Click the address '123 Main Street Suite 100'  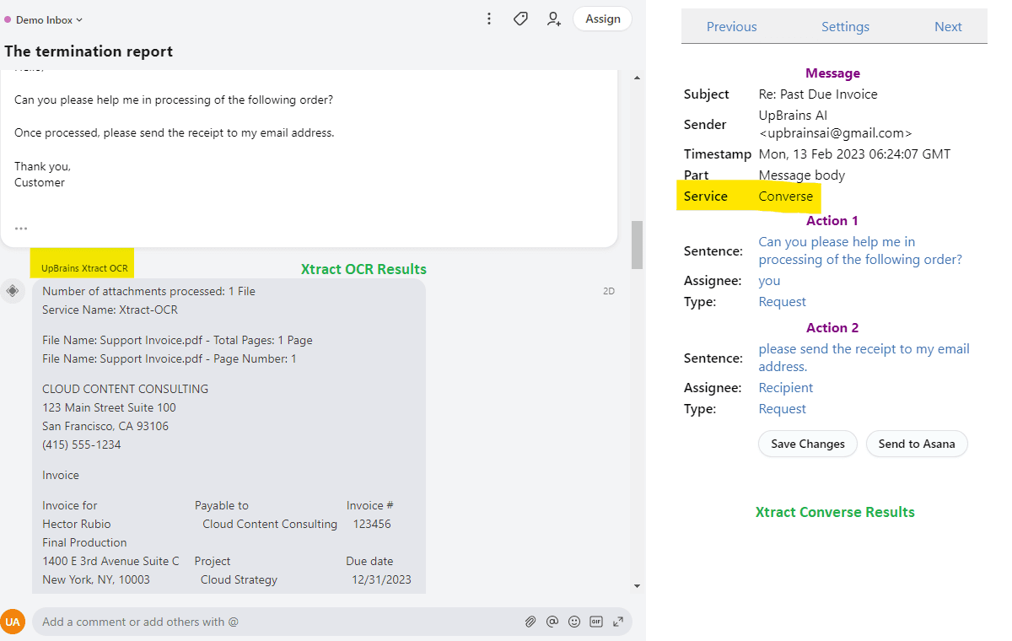pyautogui.click(x=109, y=407)
